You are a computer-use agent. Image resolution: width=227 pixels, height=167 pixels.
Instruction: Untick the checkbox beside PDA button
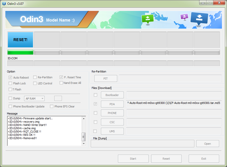click(x=95, y=104)
